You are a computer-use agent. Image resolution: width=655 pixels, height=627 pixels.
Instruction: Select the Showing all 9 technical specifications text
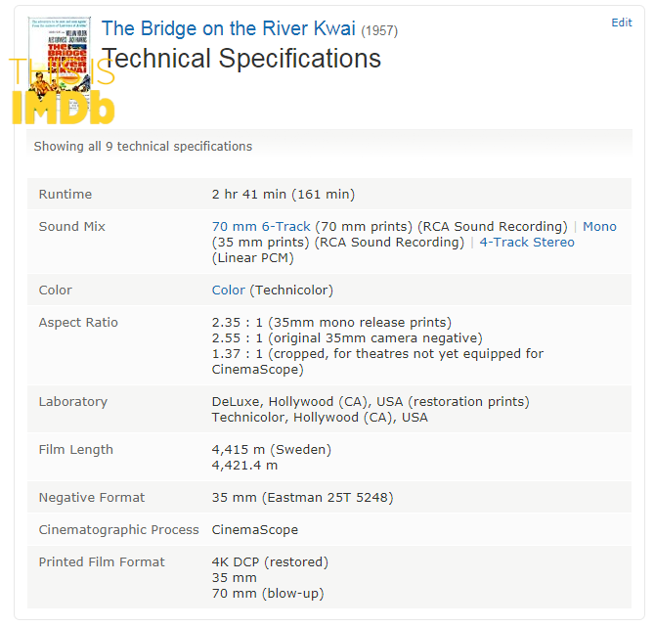143,147
